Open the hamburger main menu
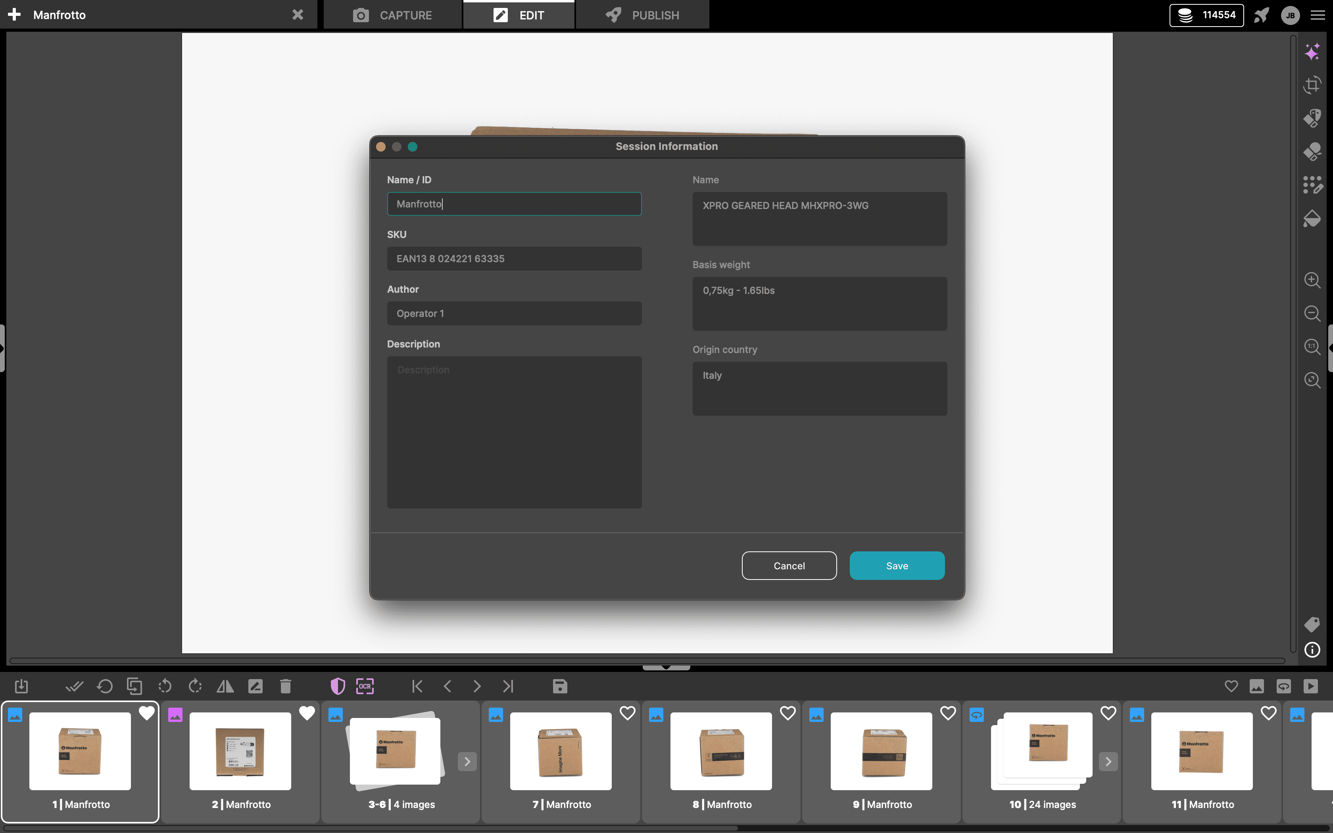Screen dimensions: 1333x833 [1318, 15]
